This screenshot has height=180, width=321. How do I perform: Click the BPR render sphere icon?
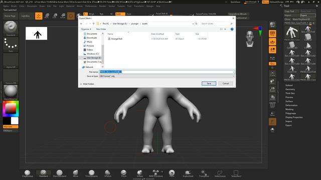tap(272, 24)
